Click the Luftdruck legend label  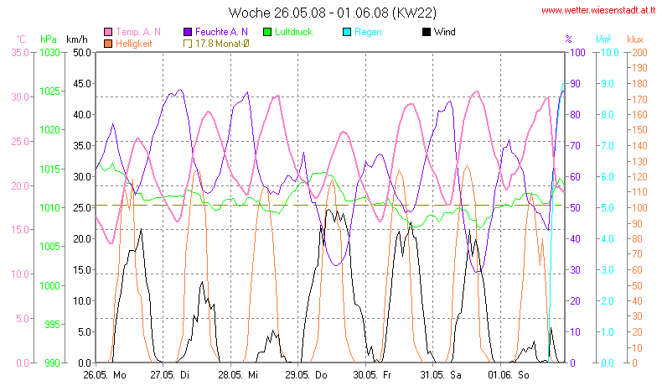pyautogui.click(x=293, y=32)
